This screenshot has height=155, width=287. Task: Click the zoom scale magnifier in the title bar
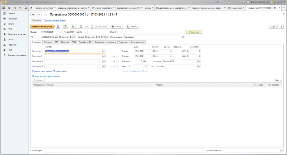click(244, 2)
